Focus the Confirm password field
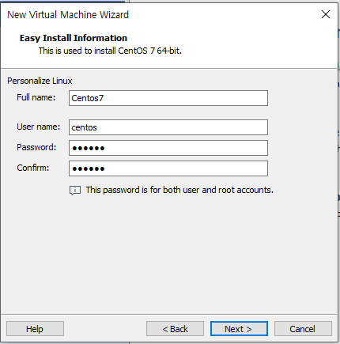The width and height of the screenshot is (340, 344). 168,168
